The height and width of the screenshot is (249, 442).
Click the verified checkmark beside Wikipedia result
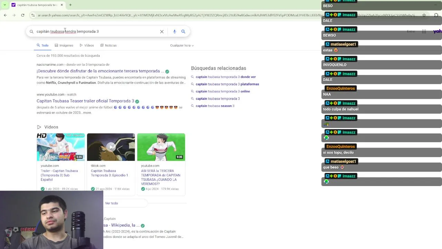tap(143, 225)
